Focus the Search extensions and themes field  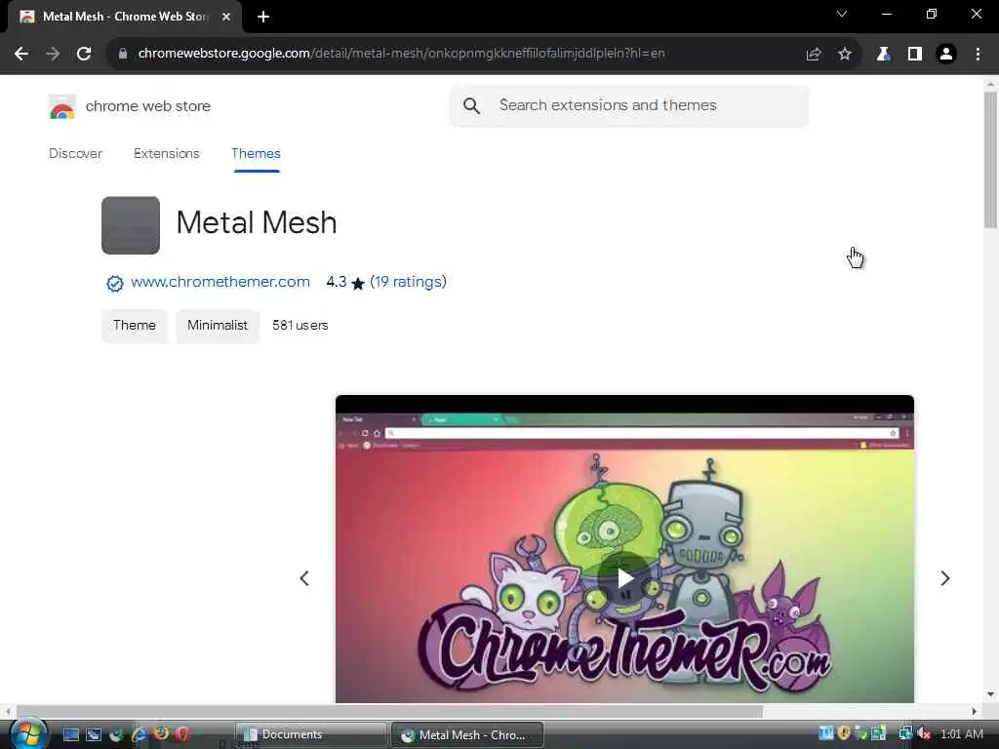point(629,105)
